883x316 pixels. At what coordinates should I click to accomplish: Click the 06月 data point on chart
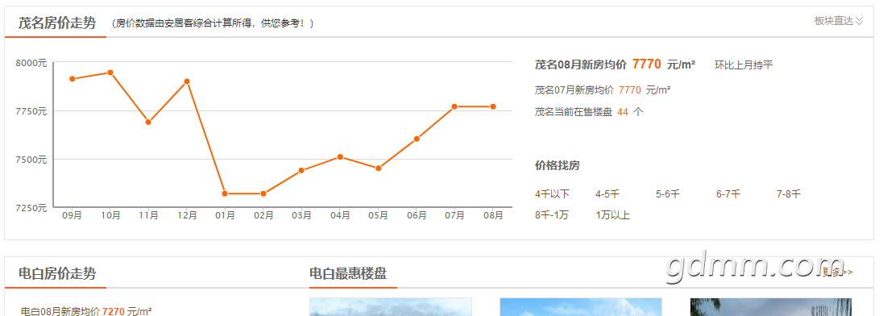pyautogui.click(x=417, y=139)
